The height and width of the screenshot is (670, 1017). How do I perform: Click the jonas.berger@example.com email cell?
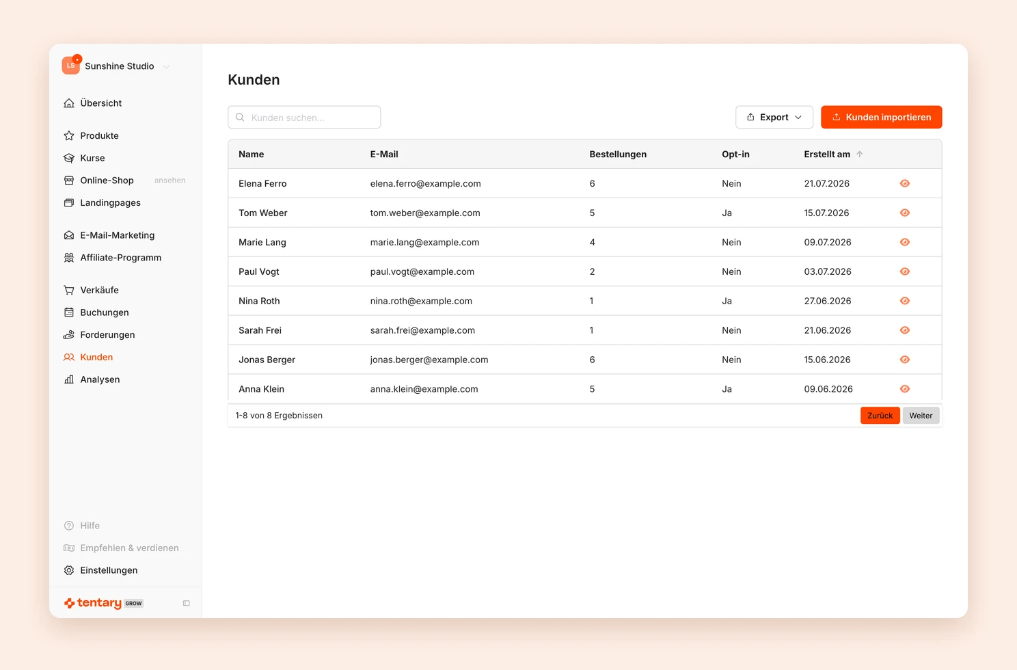click(x=429, y=360)
